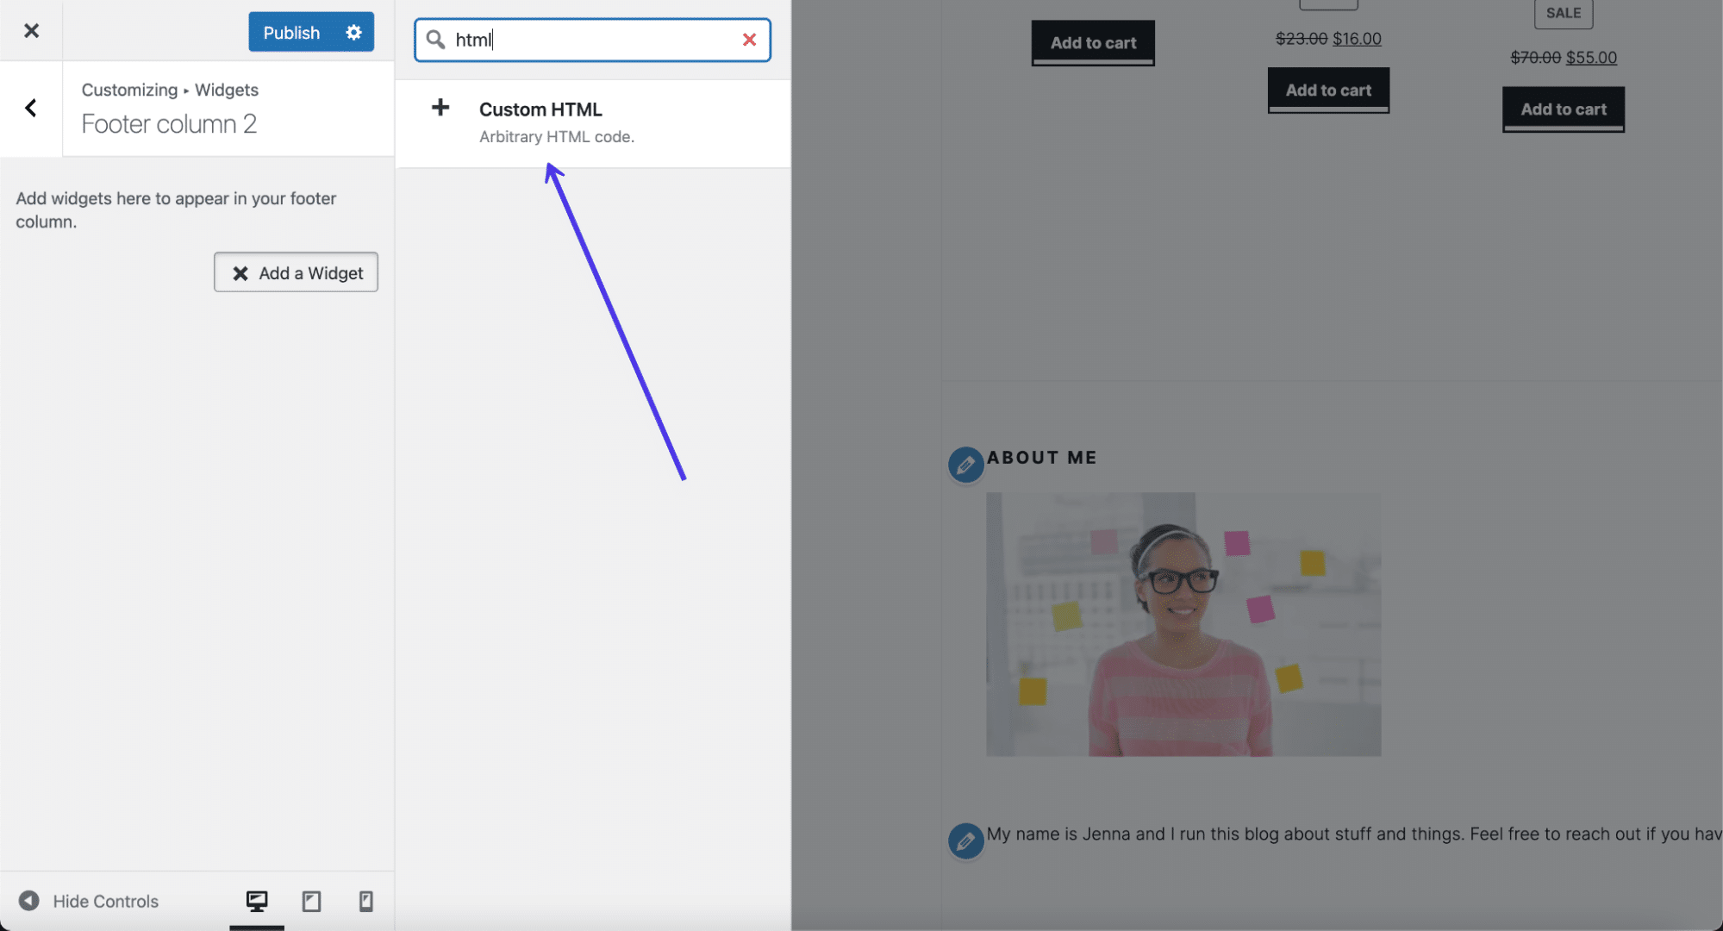1723x931 pixels.
Task: Click Add a Widget button
Action: point(295,272)
